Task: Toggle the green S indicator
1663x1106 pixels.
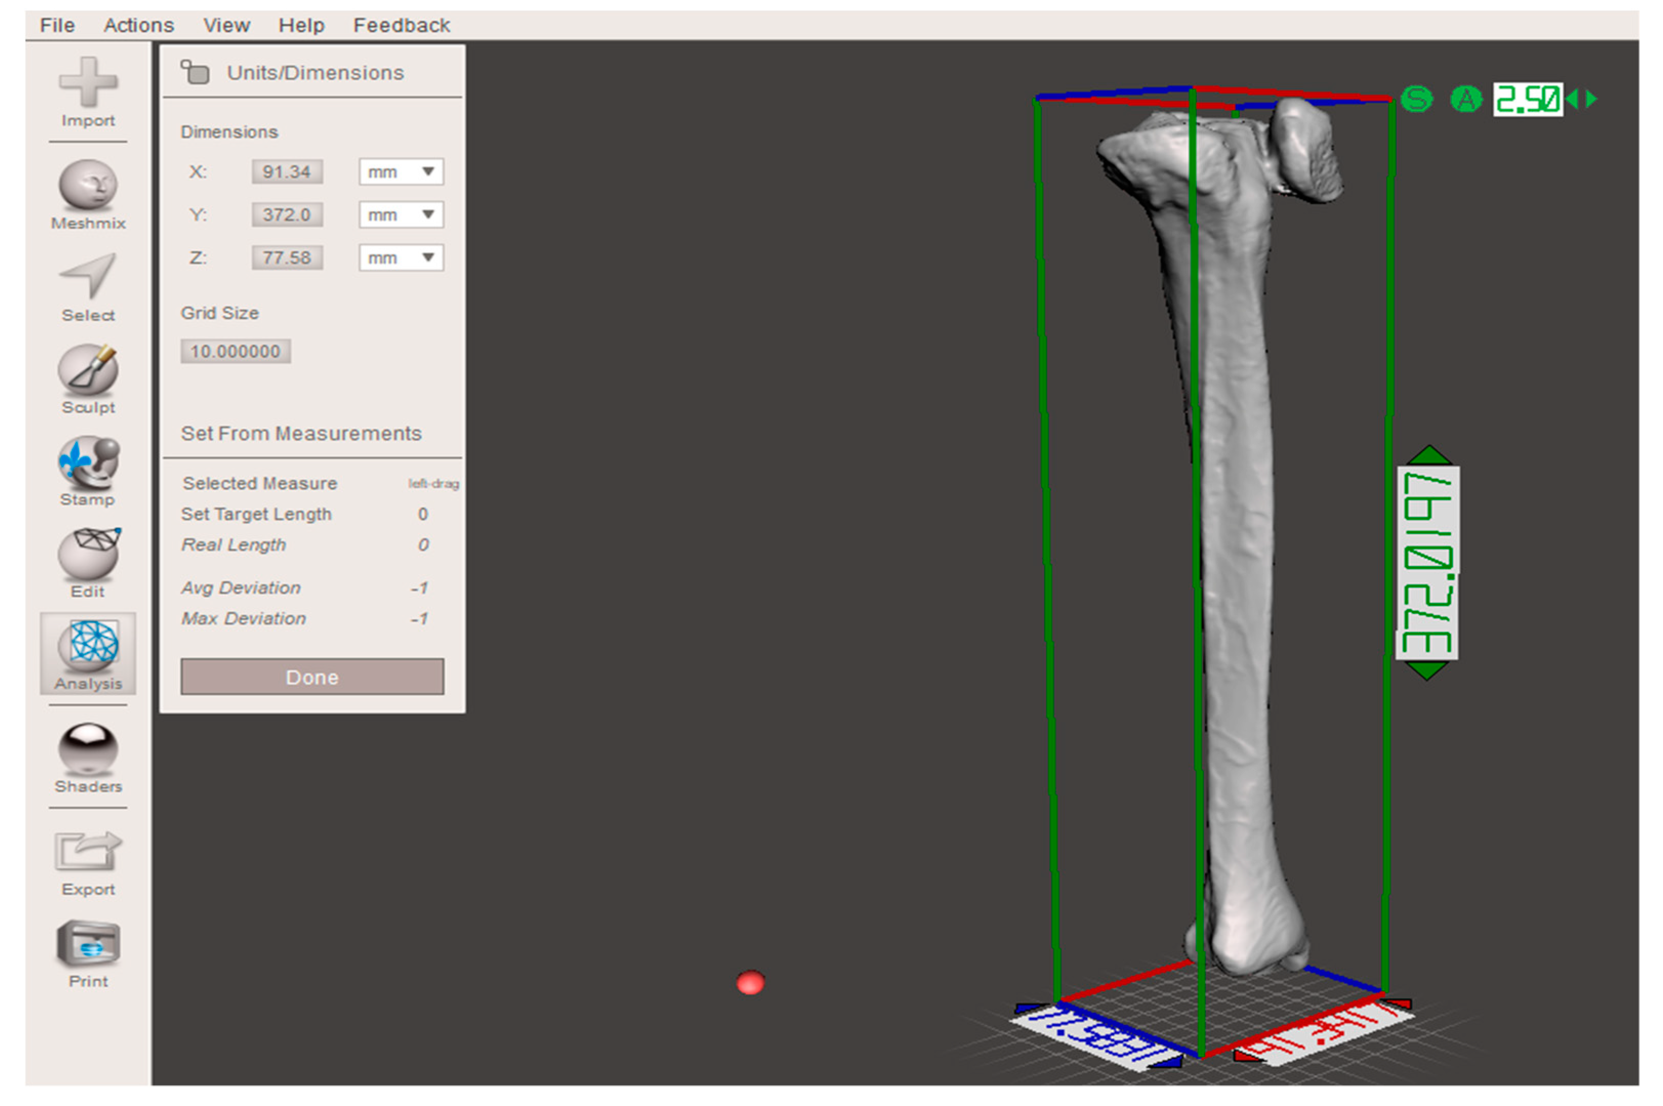Action: pos(1416,99)
